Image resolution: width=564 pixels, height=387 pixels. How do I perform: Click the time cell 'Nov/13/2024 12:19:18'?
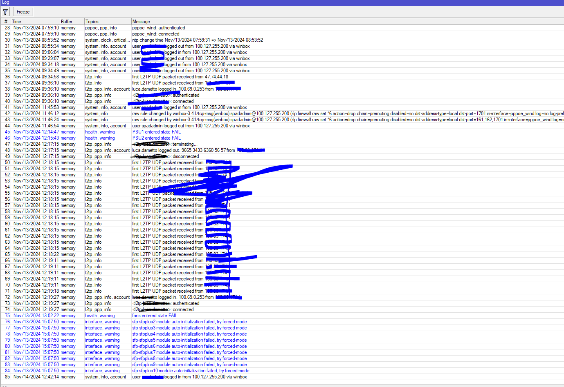tap(36, 291)
